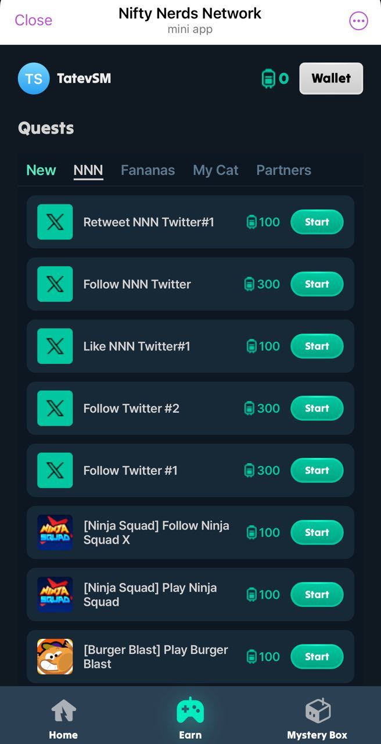Open the My Cat quests tab
381x744 pixels.
215,170
